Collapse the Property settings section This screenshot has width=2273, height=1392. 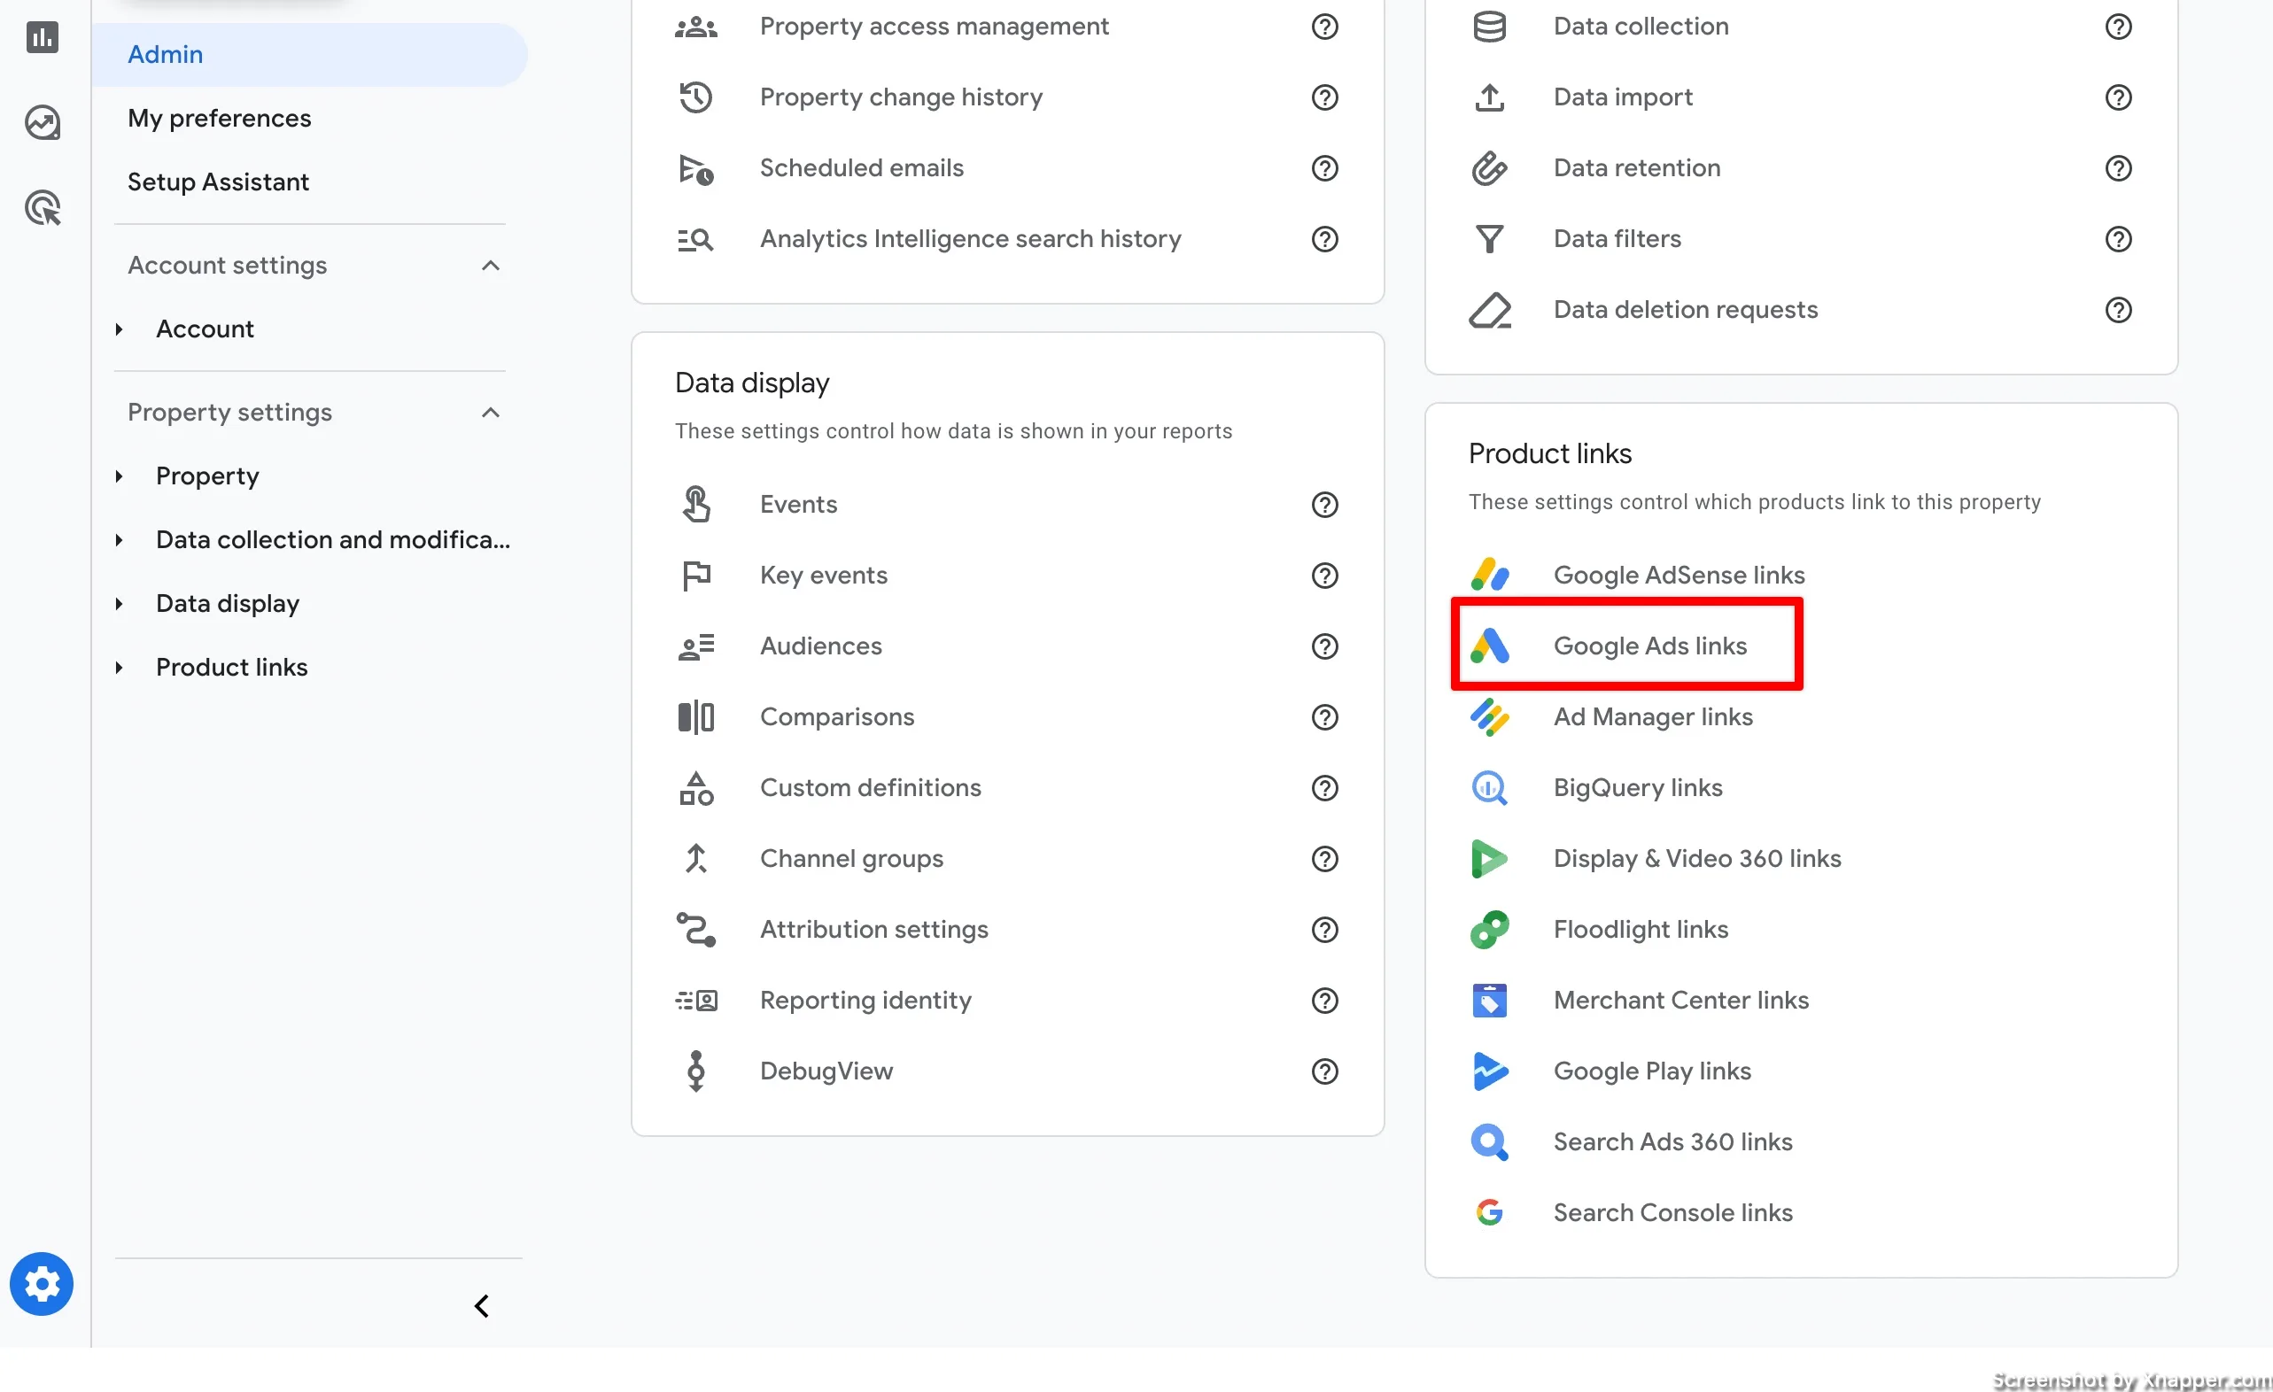click(x=491, y=412)
